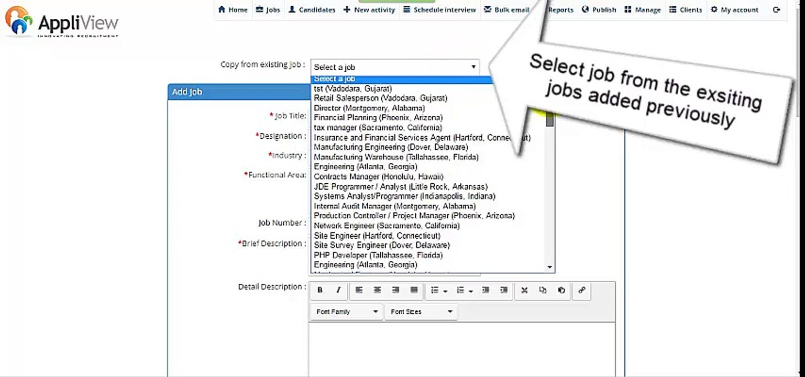805x377 pixels.
Task: Open Bulk email section
Action: 506,9
